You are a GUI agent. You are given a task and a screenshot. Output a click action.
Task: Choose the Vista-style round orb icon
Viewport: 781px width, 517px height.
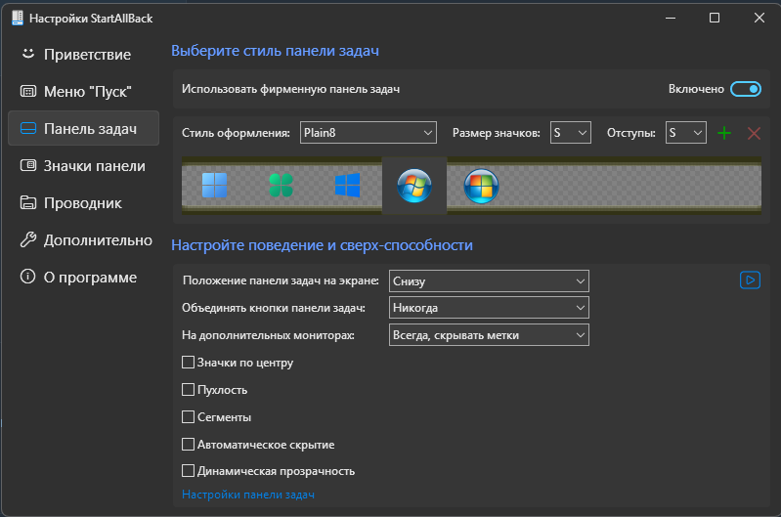(x=481, y=187)
